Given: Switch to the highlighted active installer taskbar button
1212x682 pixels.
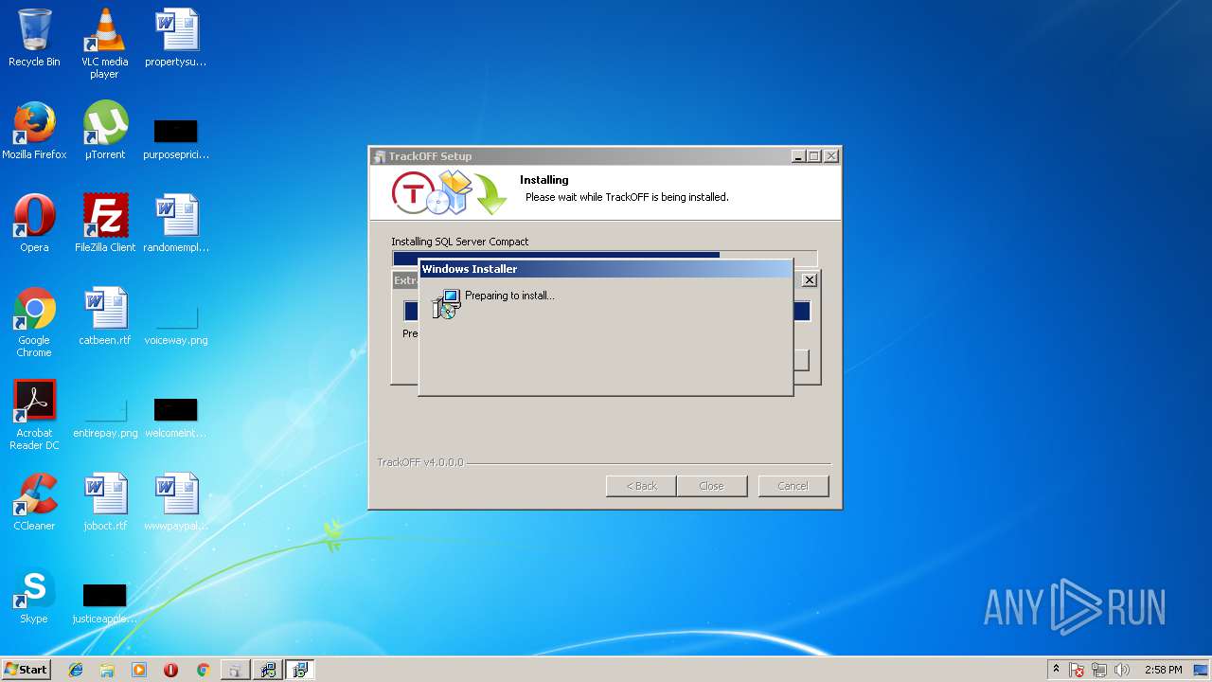Looking at the screenshot, I should (300, 670).
